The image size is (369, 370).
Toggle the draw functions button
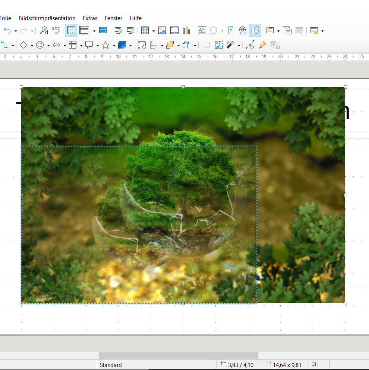(255, 30)
